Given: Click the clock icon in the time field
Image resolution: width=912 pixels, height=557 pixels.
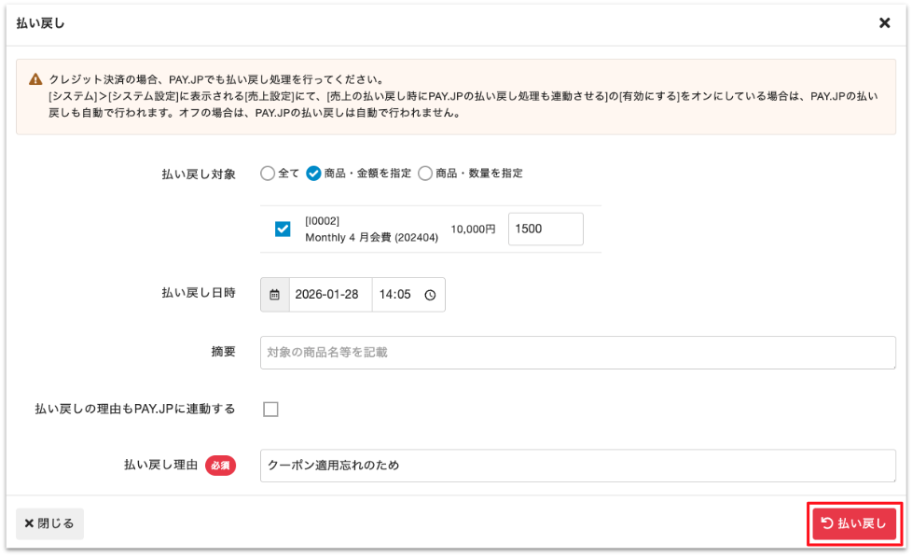Looking at the screenshot, I should click(430, 294).
